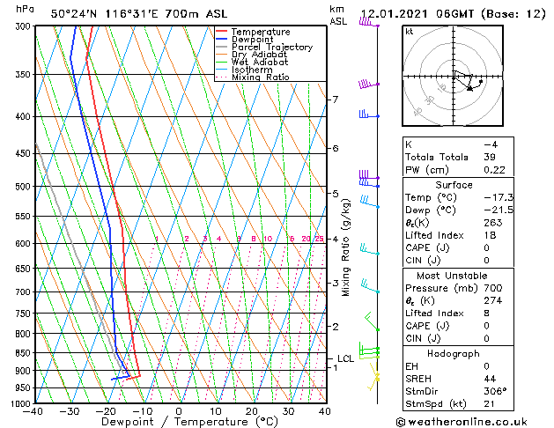
Task: Click the Most Unstable theta-e value 274
Action: coord(493,300)
